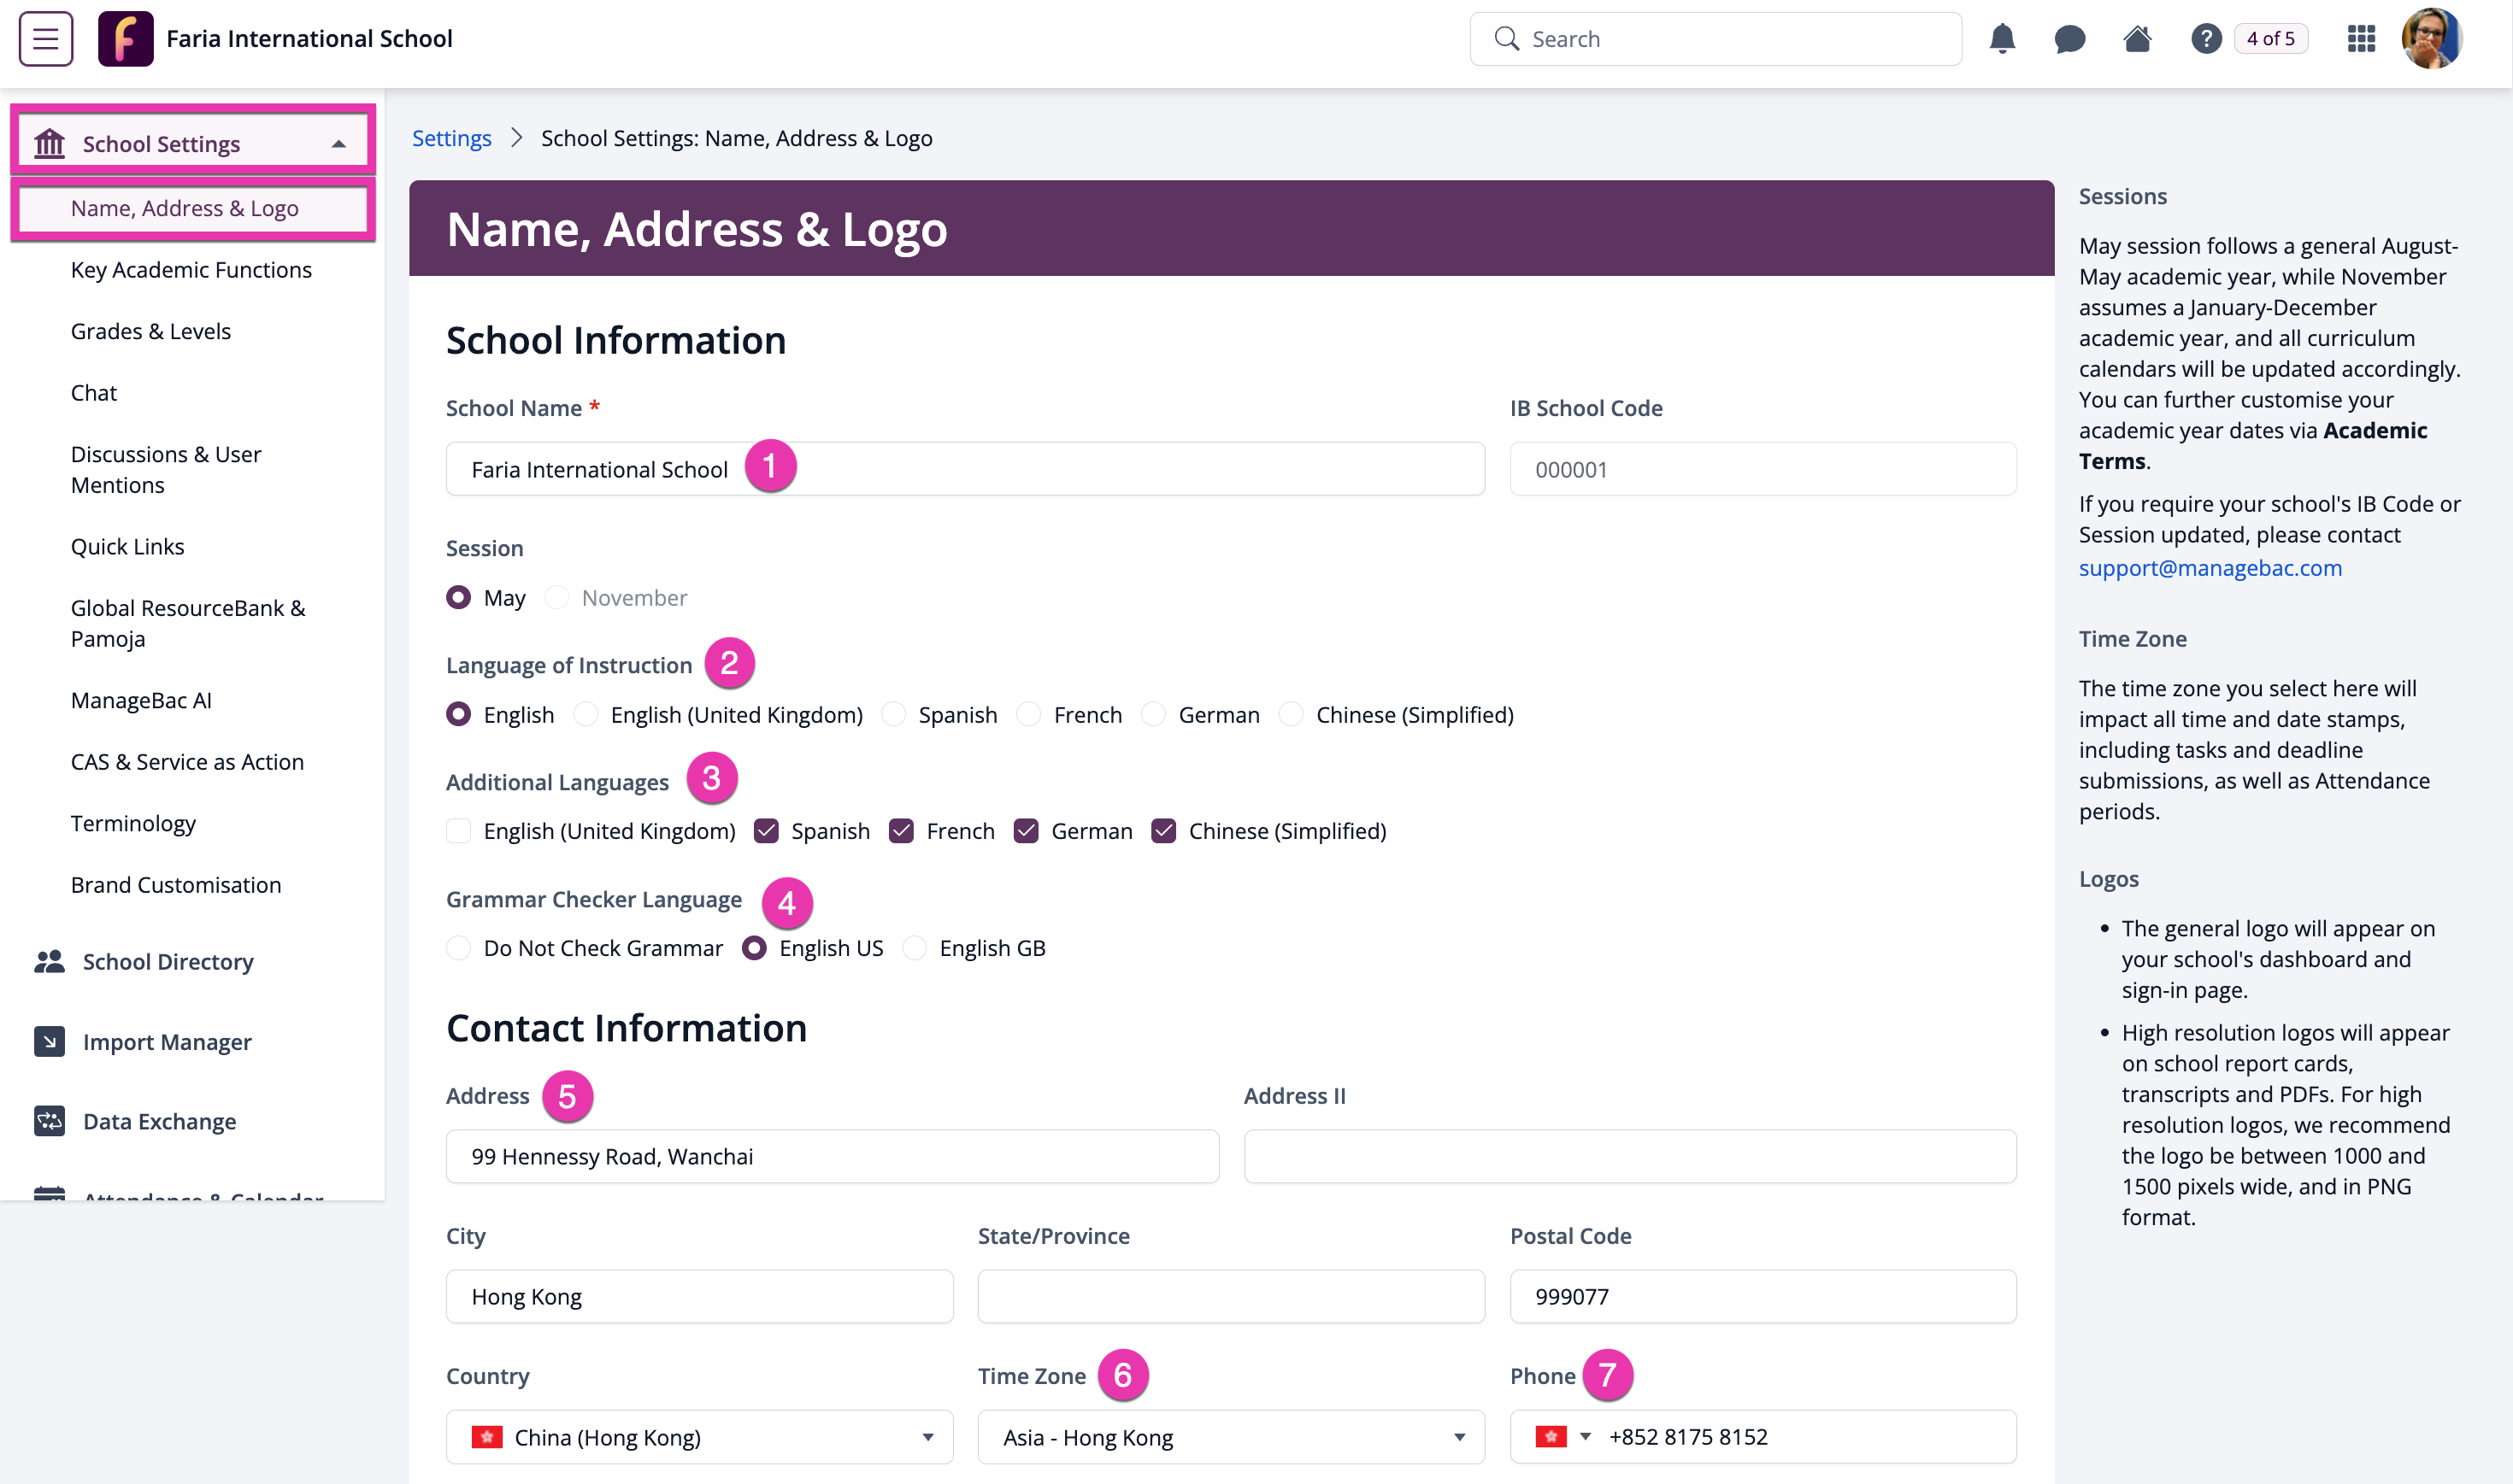This screenshot has height=1484, width=2513.
Task: Enable English (United Kingdom) additional language
Action: pos(458,831)
